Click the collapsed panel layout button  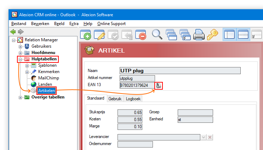tap(257, 35)
